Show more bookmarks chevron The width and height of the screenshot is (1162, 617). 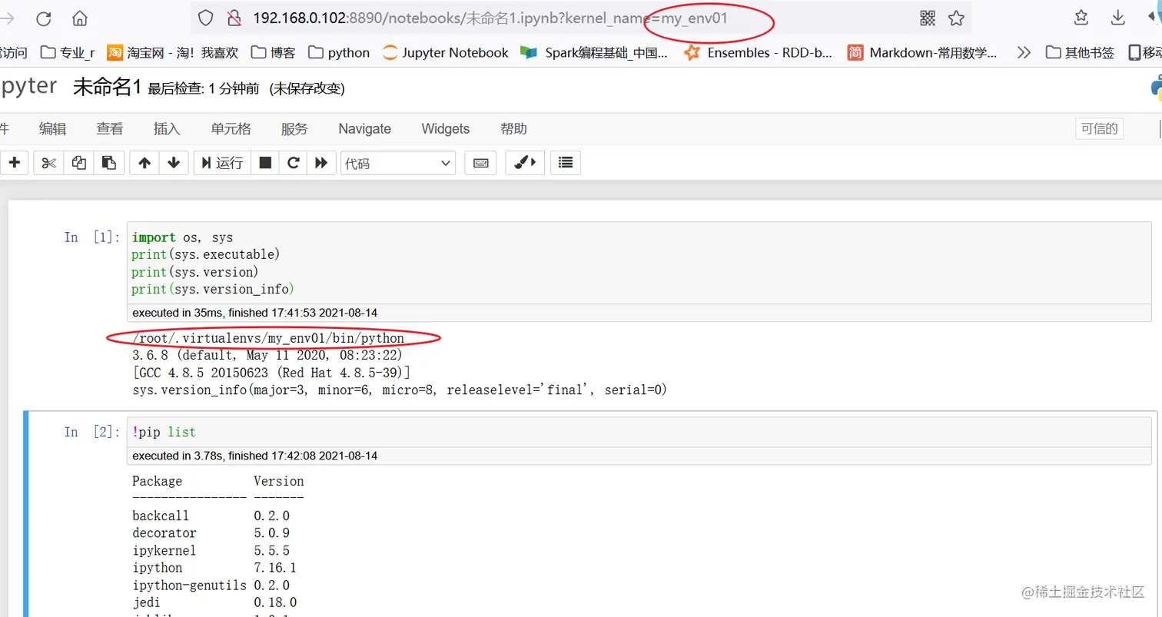[1023, 52]
